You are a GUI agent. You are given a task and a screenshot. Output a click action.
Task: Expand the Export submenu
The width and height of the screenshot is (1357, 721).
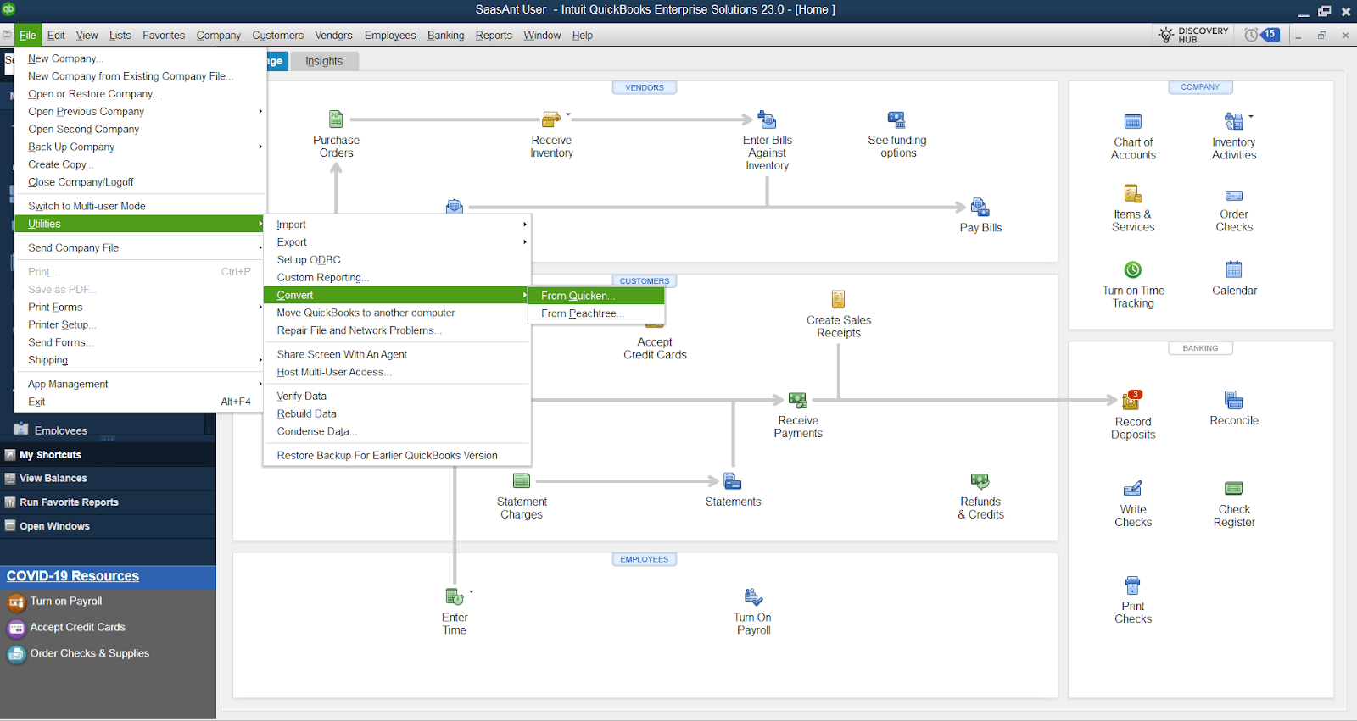397,242
